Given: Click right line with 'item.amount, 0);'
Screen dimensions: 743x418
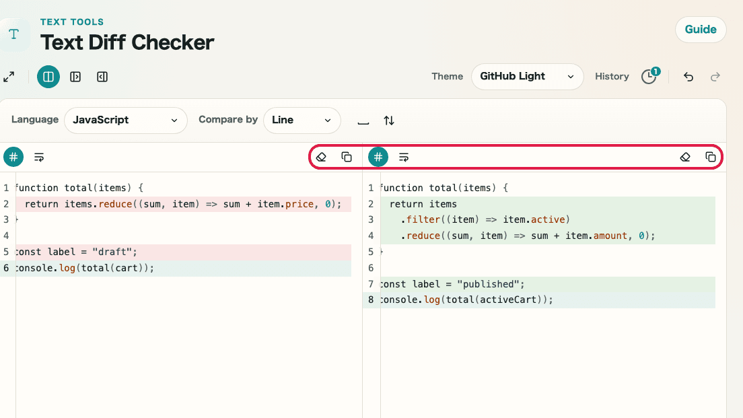Looking at the screenshot, I should [548, 236].
